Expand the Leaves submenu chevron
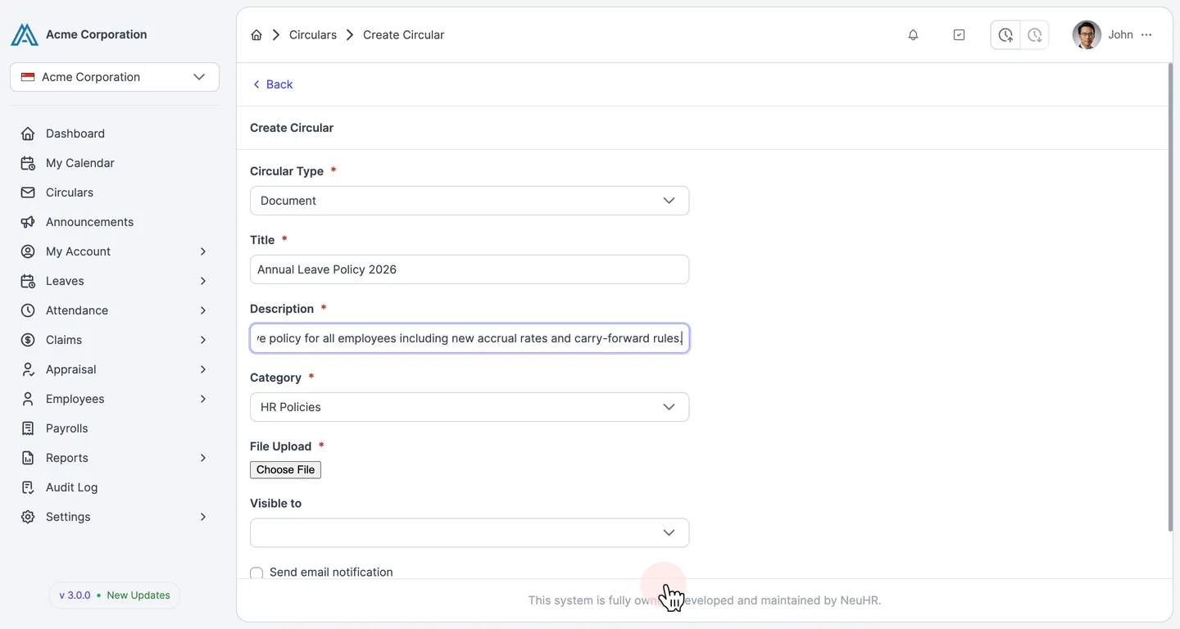 [203, 281]
